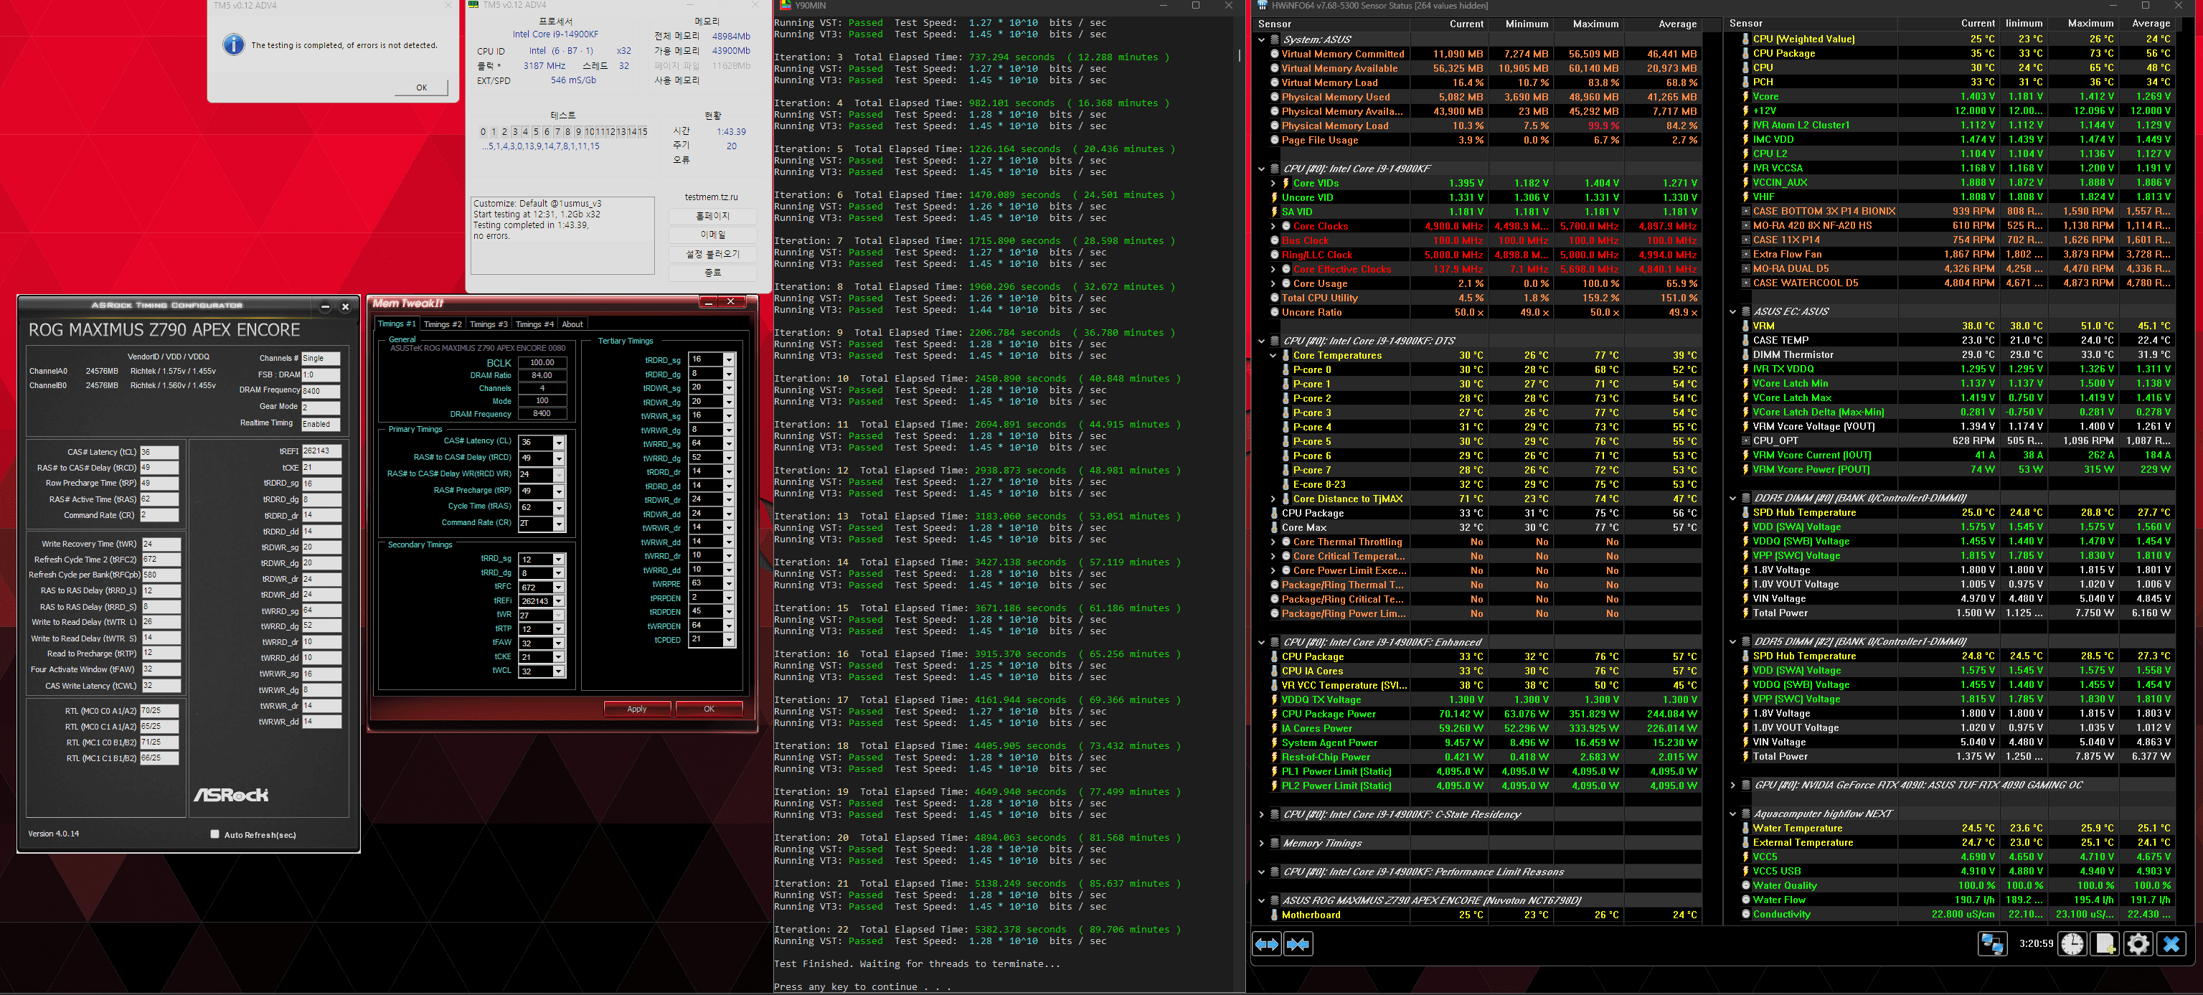The height and width of the screenshot is (995, 2203).
Task: Switch to Timings #4 tab
Action: coord(534,324)
